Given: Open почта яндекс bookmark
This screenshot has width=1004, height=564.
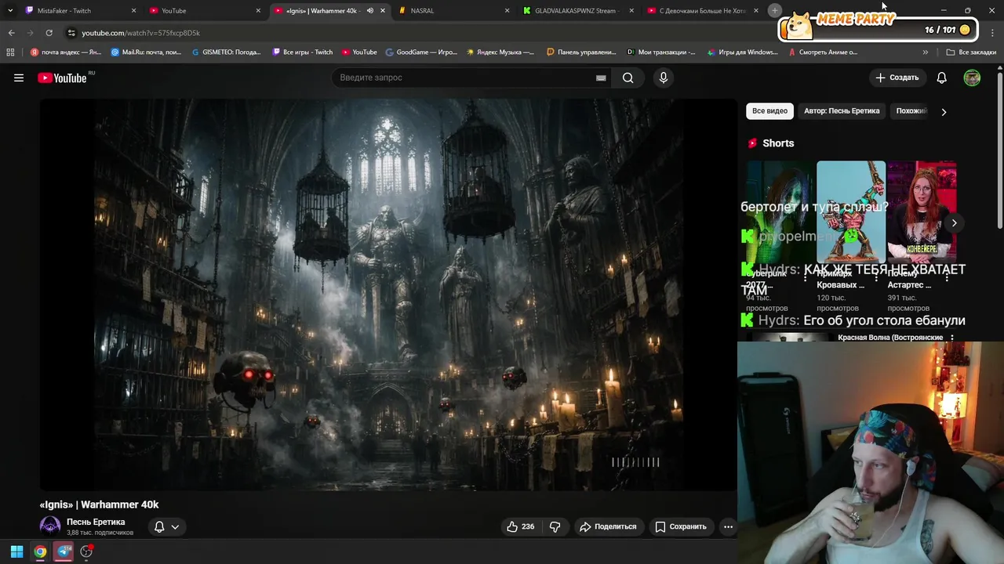Looking at the screenshot, I should (x=66, y=52).
